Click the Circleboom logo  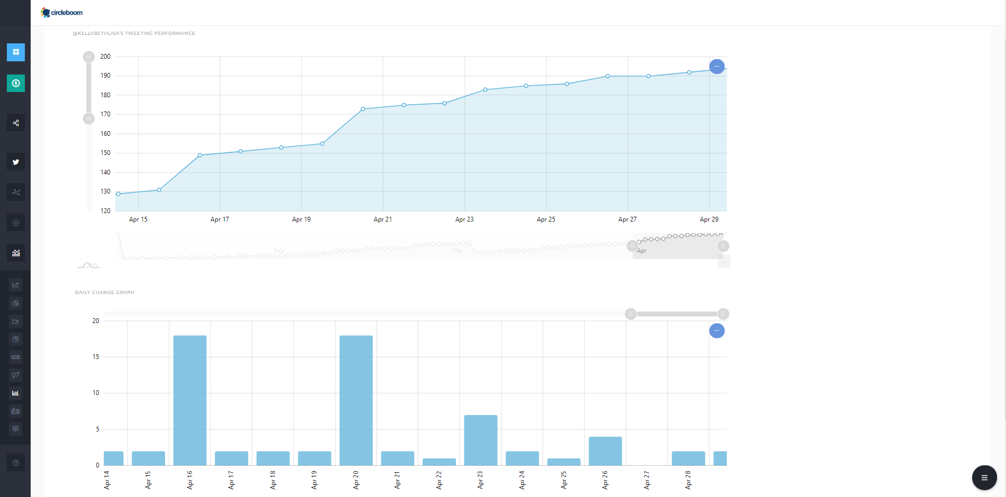point(62,13)
